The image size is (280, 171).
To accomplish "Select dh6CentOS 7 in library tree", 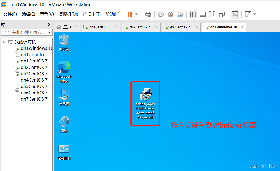I will (x=34, y=93).
